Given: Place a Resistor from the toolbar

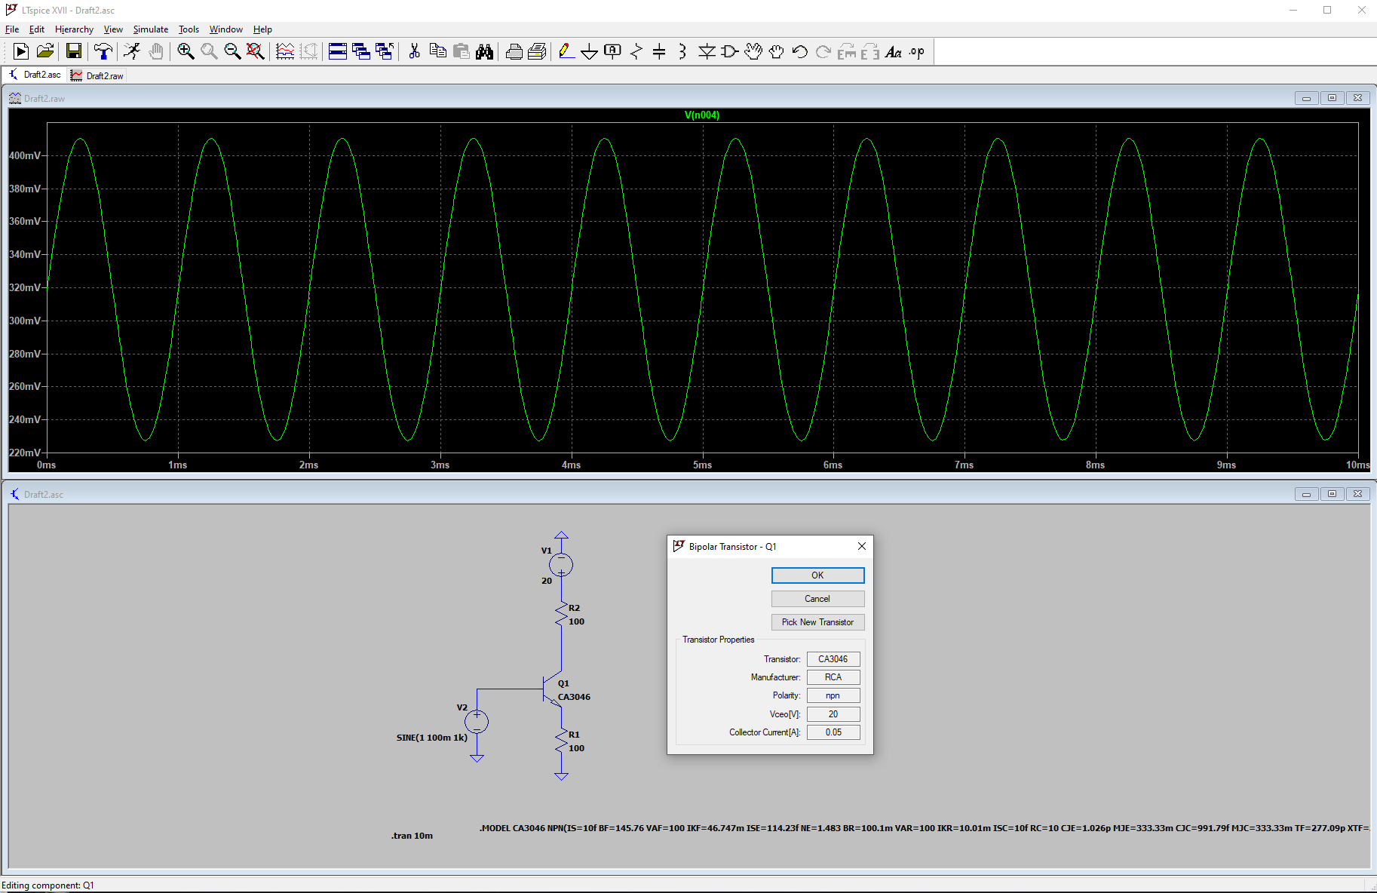Looking at the screenshot, I should [x=636, y=51].
